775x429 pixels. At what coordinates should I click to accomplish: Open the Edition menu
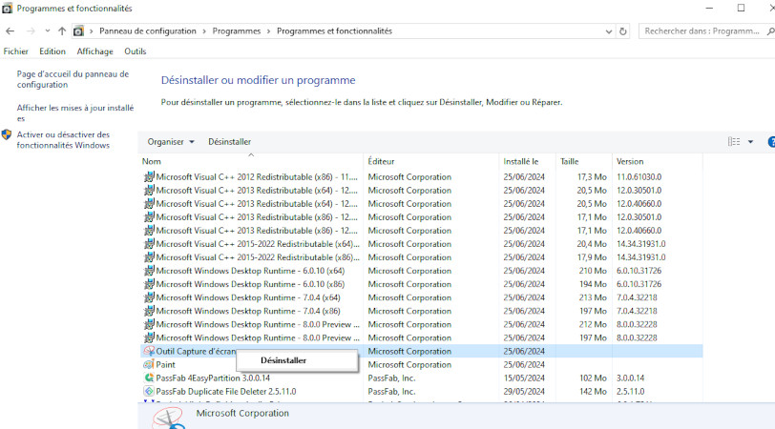point(52,51)
